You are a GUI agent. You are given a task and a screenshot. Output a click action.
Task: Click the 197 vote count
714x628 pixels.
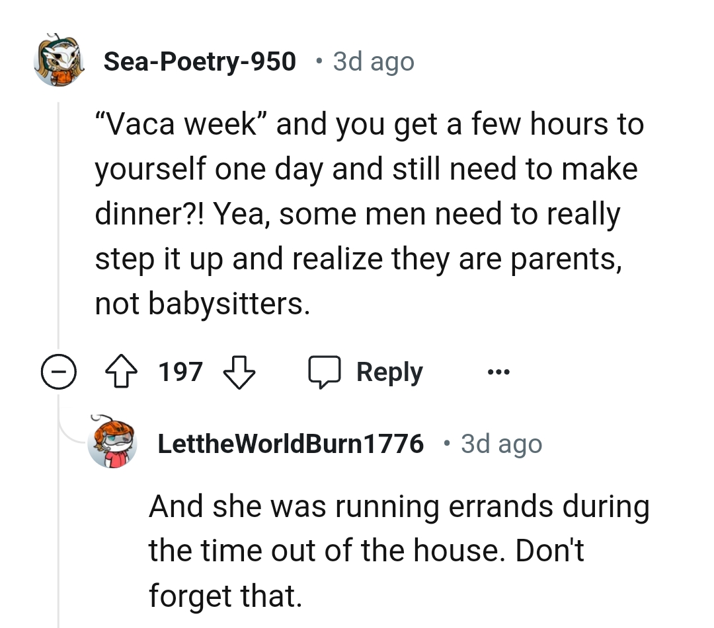[x=180, y=371]
